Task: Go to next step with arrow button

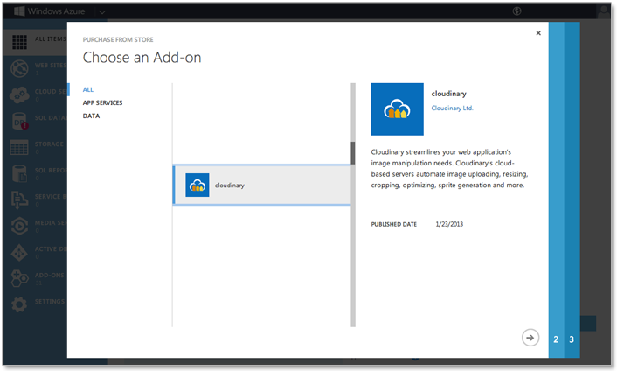Action: click(x=530, y=338)
